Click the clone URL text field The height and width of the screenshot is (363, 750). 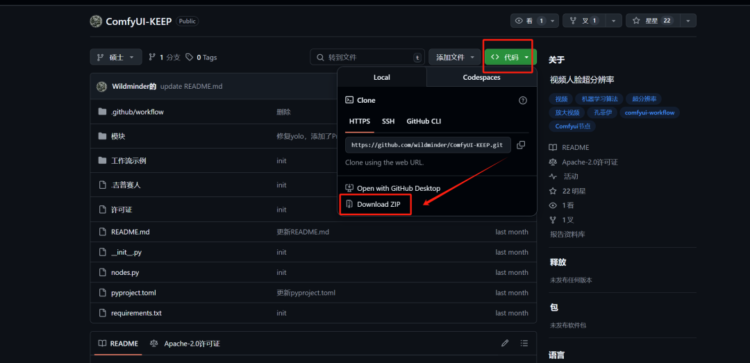click(428, 145)
